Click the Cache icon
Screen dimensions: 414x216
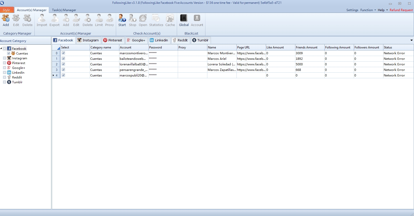tap(170, 20)
